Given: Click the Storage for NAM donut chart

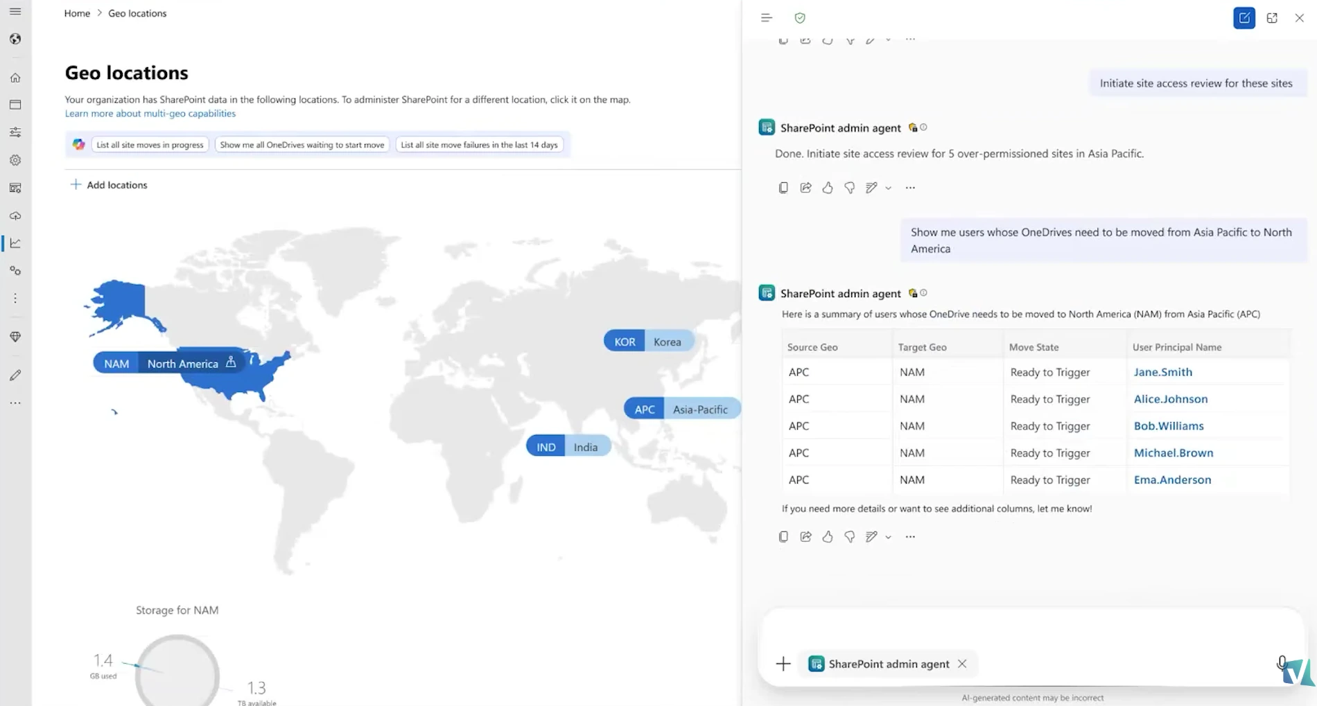Looking at the screenshot, I should [x=177, y=671].
